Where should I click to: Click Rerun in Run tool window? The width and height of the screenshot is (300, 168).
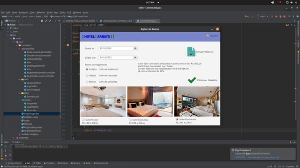coord(6,147)
